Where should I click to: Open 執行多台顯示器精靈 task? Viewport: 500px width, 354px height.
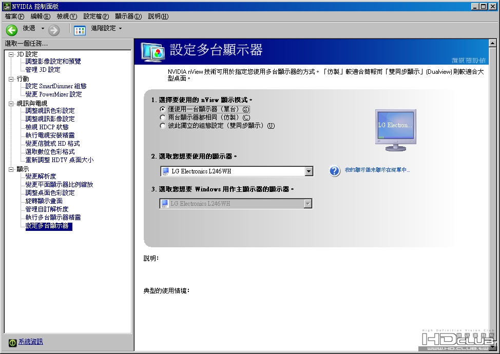pos(53,218)
